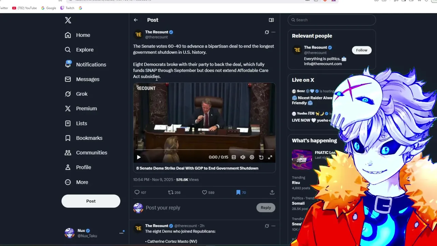Screen dimensions: 437x246
Task: Open @therecount handle on main post
Action: pos(156,37)
